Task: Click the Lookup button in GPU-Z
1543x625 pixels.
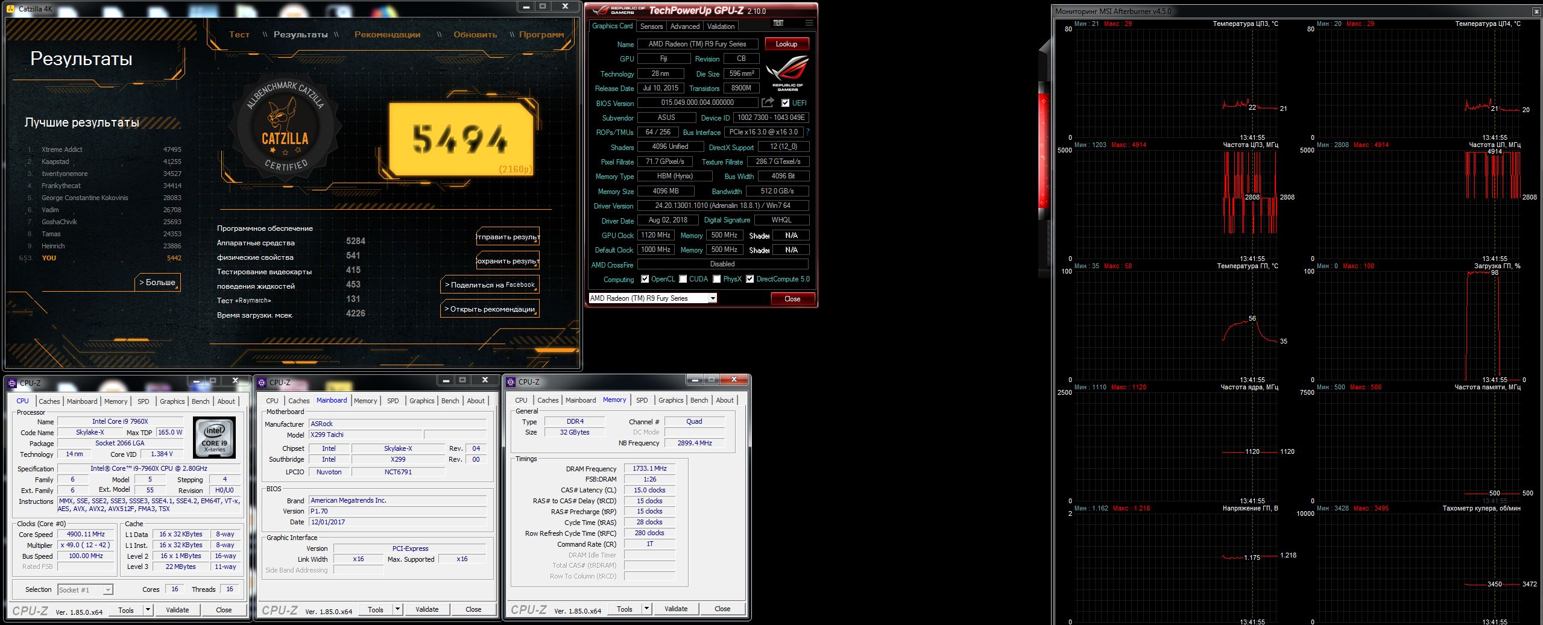Action: [786, 44]
